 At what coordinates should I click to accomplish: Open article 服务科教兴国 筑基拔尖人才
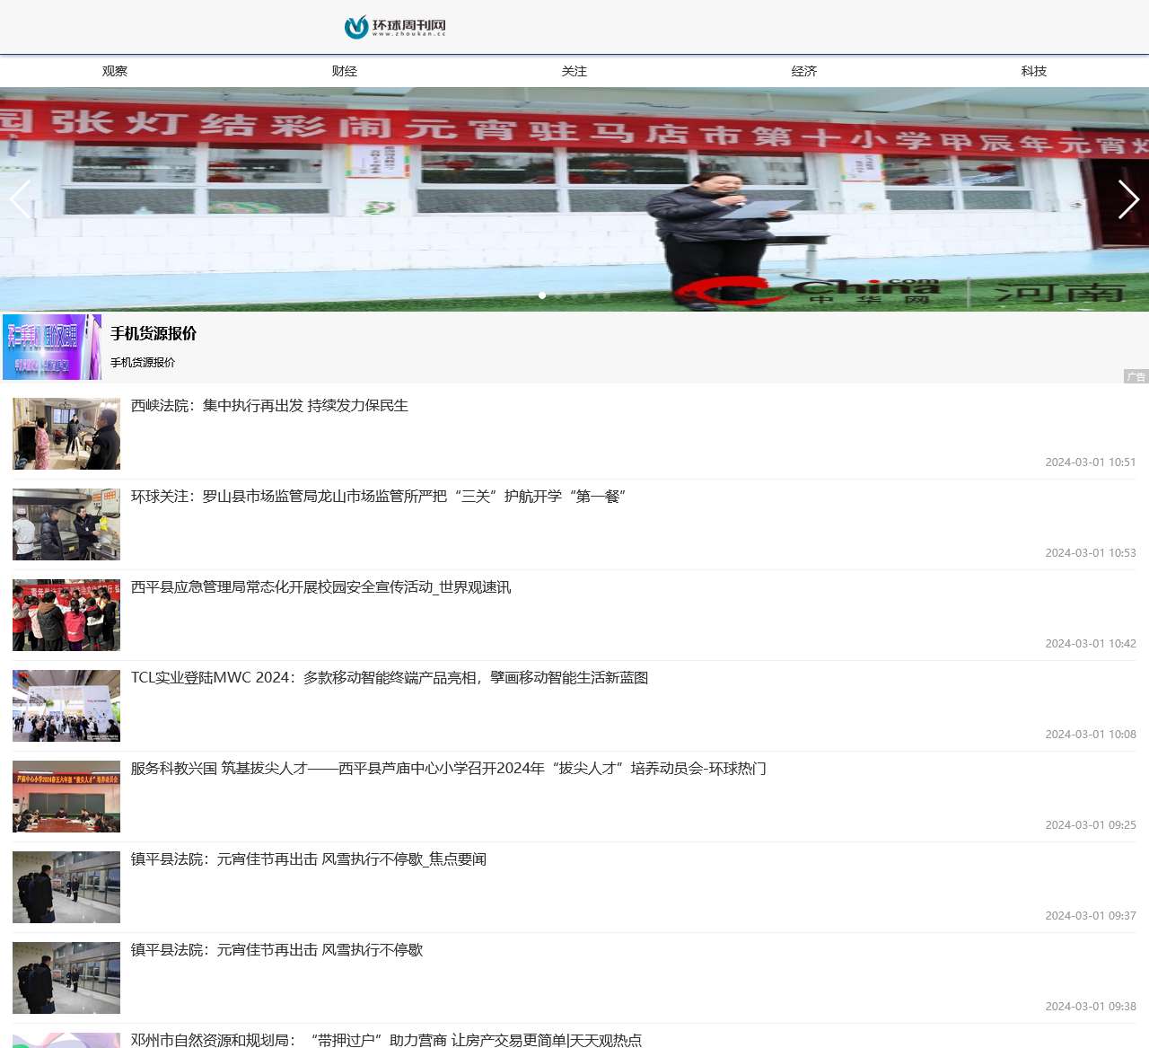pos(449,769)
